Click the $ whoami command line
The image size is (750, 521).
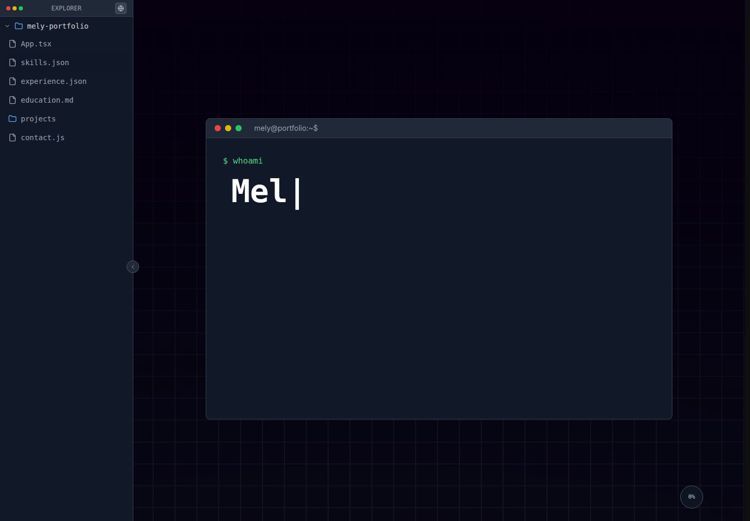pos(243,161)
